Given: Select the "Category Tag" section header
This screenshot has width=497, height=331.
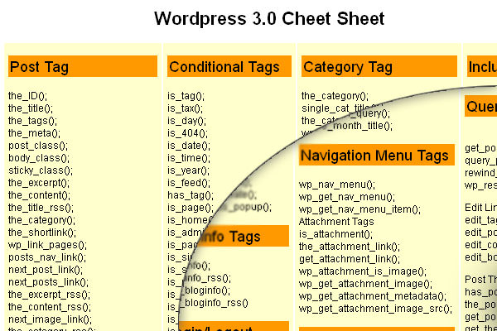Looking at the screenshot, I should 379,66.
